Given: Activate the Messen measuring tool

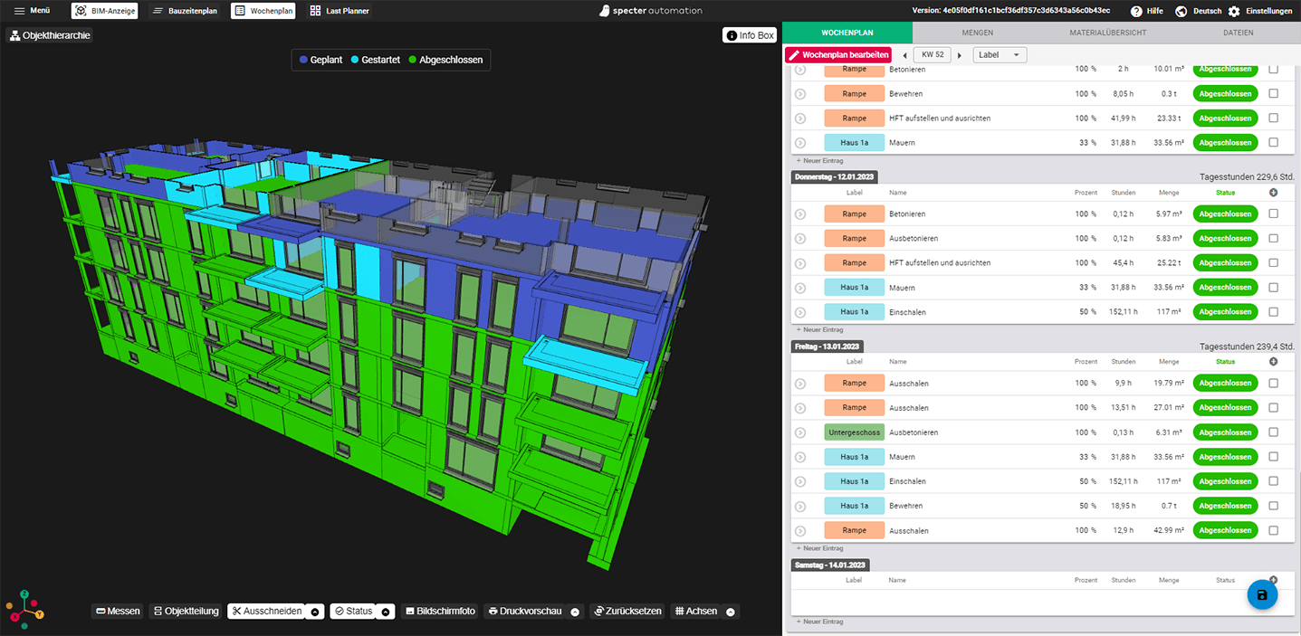Looking at the screenshot, I should point(118,612).
